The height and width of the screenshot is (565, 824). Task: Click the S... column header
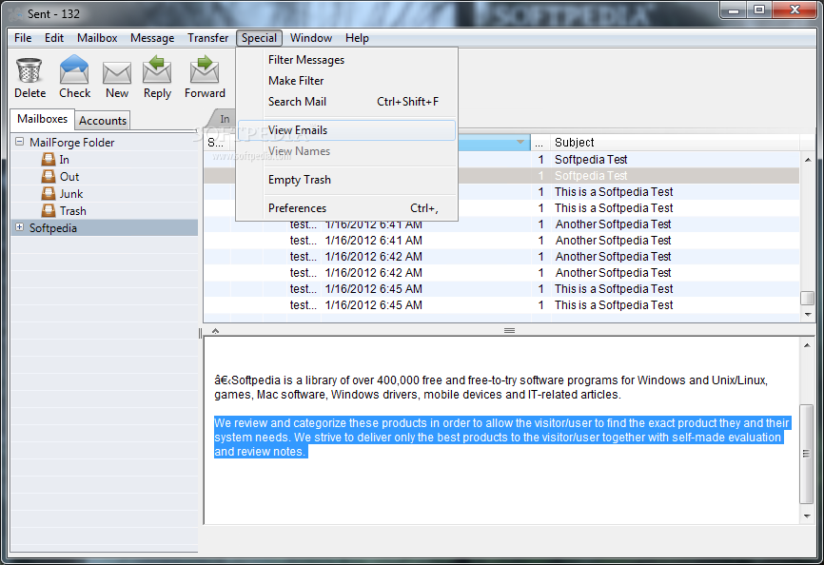pyautogui.click(x=215, y=143)
